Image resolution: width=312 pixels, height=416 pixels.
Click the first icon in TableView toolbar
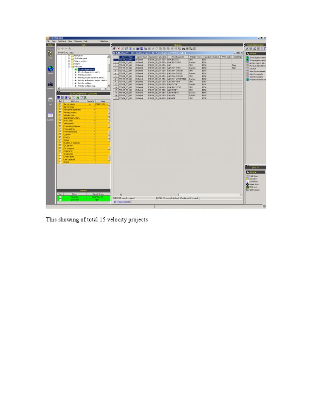pyautogui.click(x=114, y=49)
